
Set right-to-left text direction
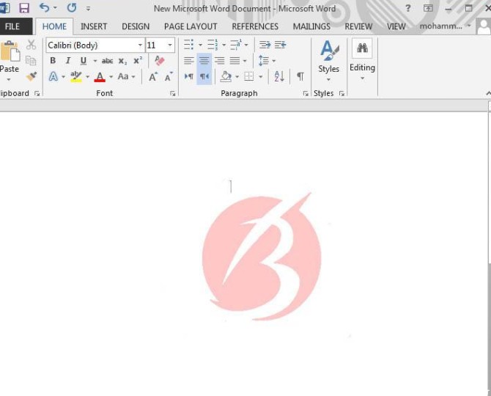click(x=204, y=76)
